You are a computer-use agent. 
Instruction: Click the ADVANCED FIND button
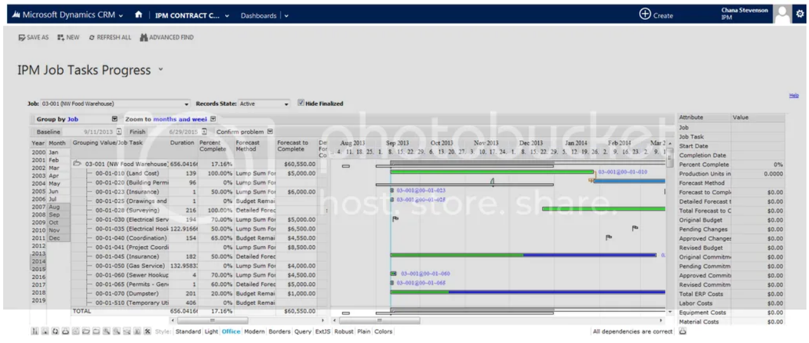(167, 37)
